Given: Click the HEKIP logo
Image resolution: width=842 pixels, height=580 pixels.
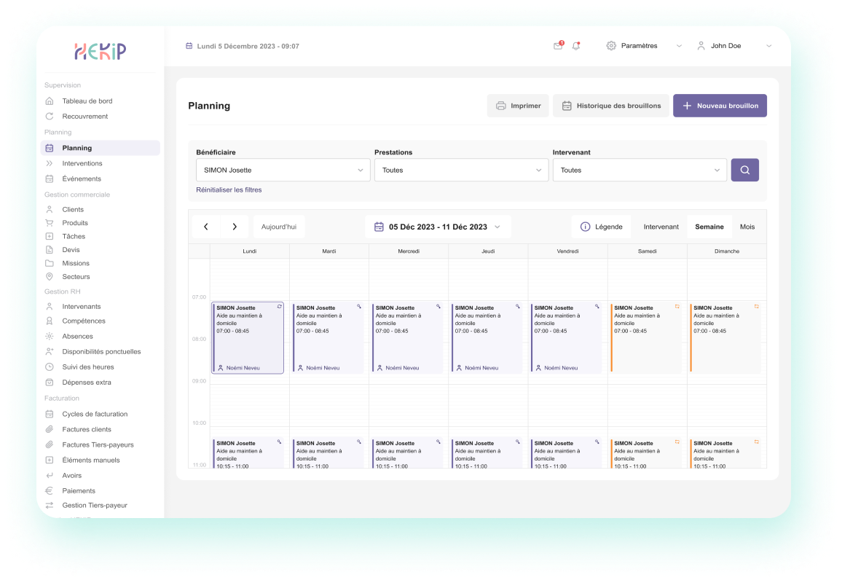Looking at the screenshot, I should pyautogui.click(x=101, y=51).
